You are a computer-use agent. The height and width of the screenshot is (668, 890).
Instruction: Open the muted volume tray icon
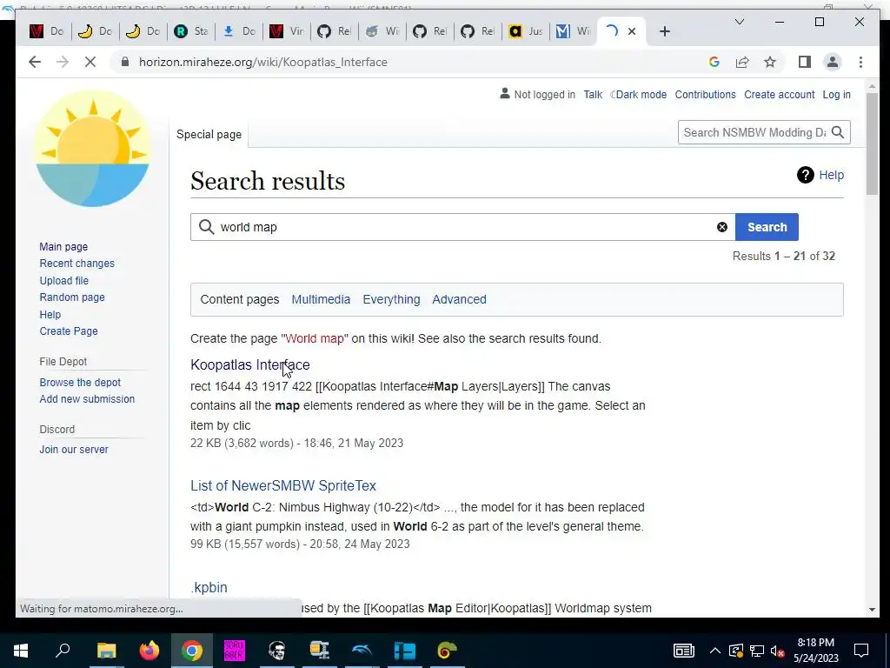click(x=778, y=651)
